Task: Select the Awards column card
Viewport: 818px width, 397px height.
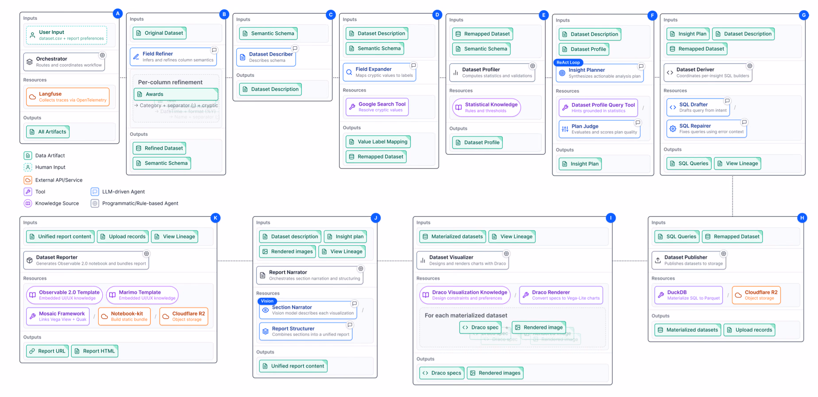Action: click(176, 94)
